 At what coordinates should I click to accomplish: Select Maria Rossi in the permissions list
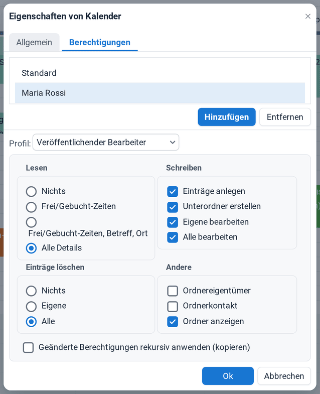click(159, 93)
